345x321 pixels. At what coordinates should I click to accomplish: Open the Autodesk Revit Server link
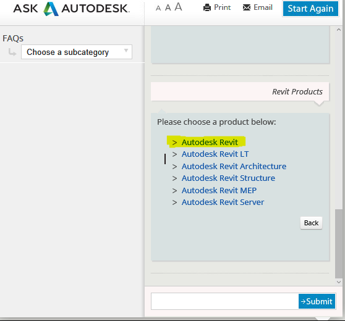pos(223,202)
